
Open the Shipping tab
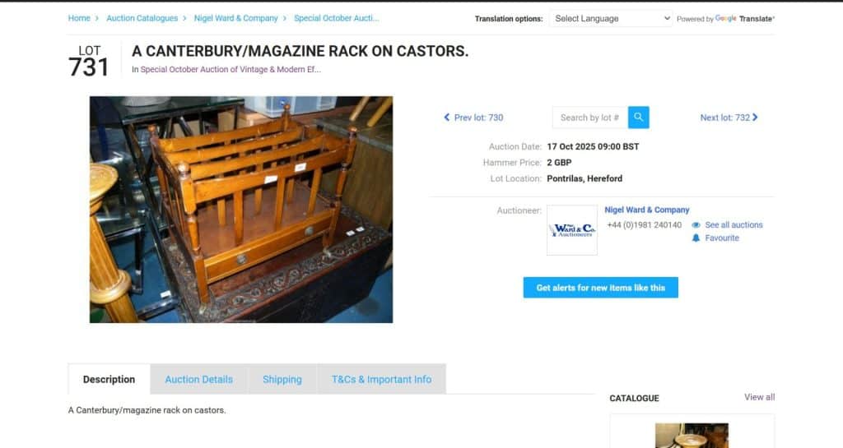282,379
